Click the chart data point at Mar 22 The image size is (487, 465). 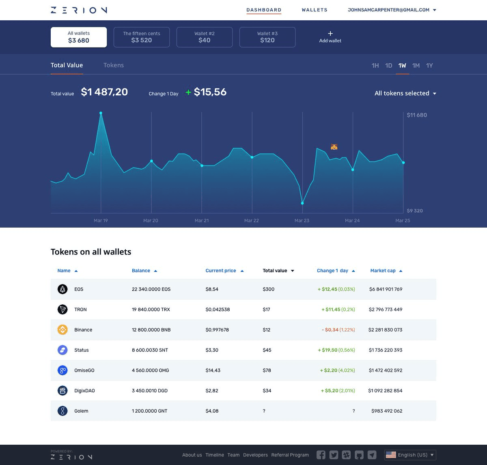252,157
